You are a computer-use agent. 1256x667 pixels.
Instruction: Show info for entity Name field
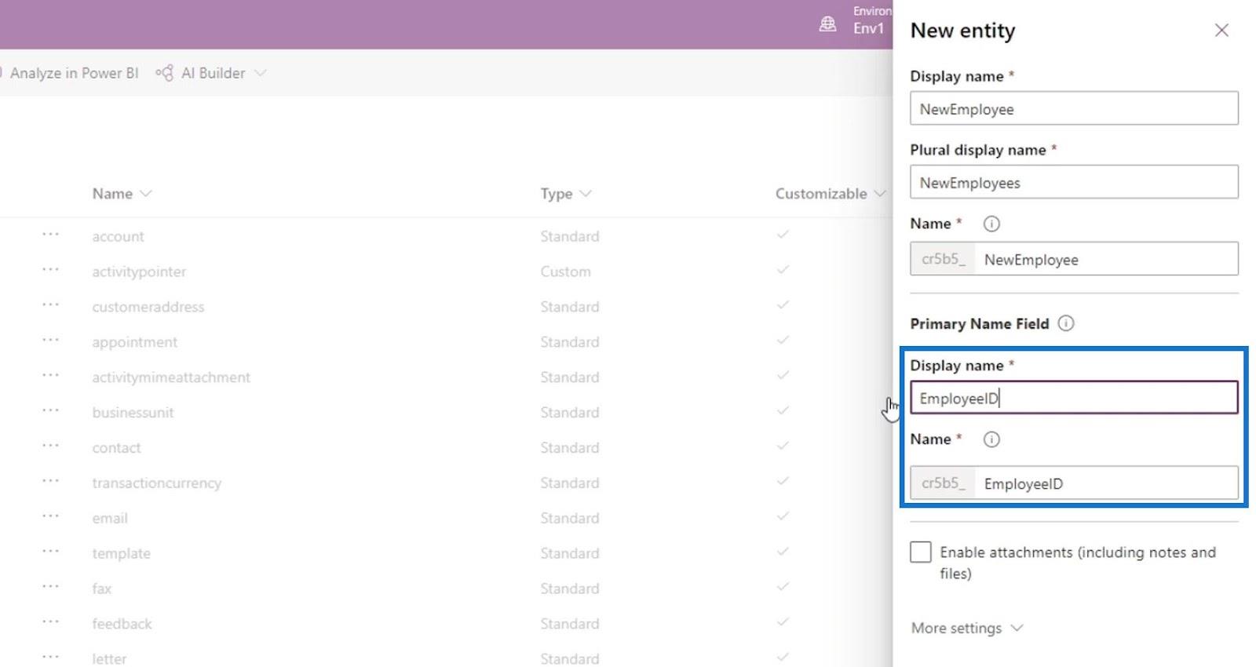pyautogui.click(x=991, y=224)
